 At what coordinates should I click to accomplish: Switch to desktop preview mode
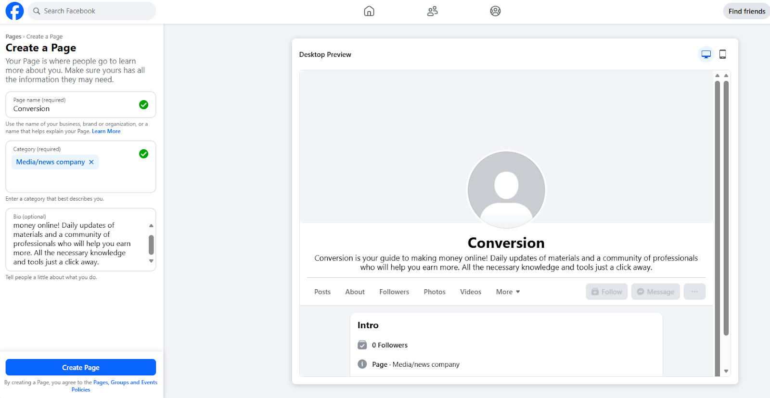click(x=706, y=54)
